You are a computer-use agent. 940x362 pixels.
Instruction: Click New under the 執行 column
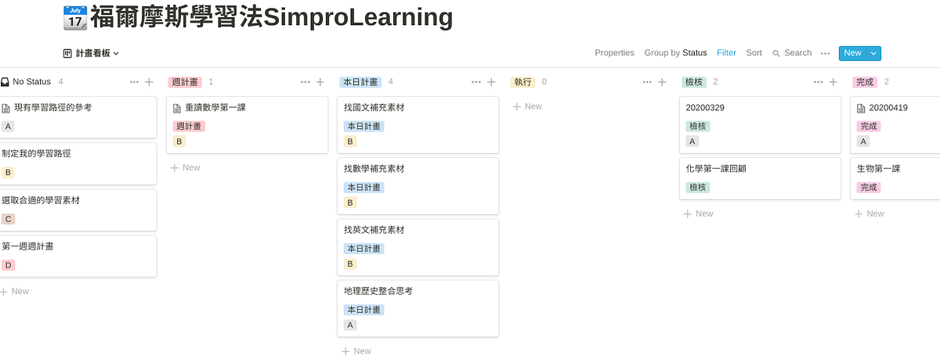click(x=527, y=106)
